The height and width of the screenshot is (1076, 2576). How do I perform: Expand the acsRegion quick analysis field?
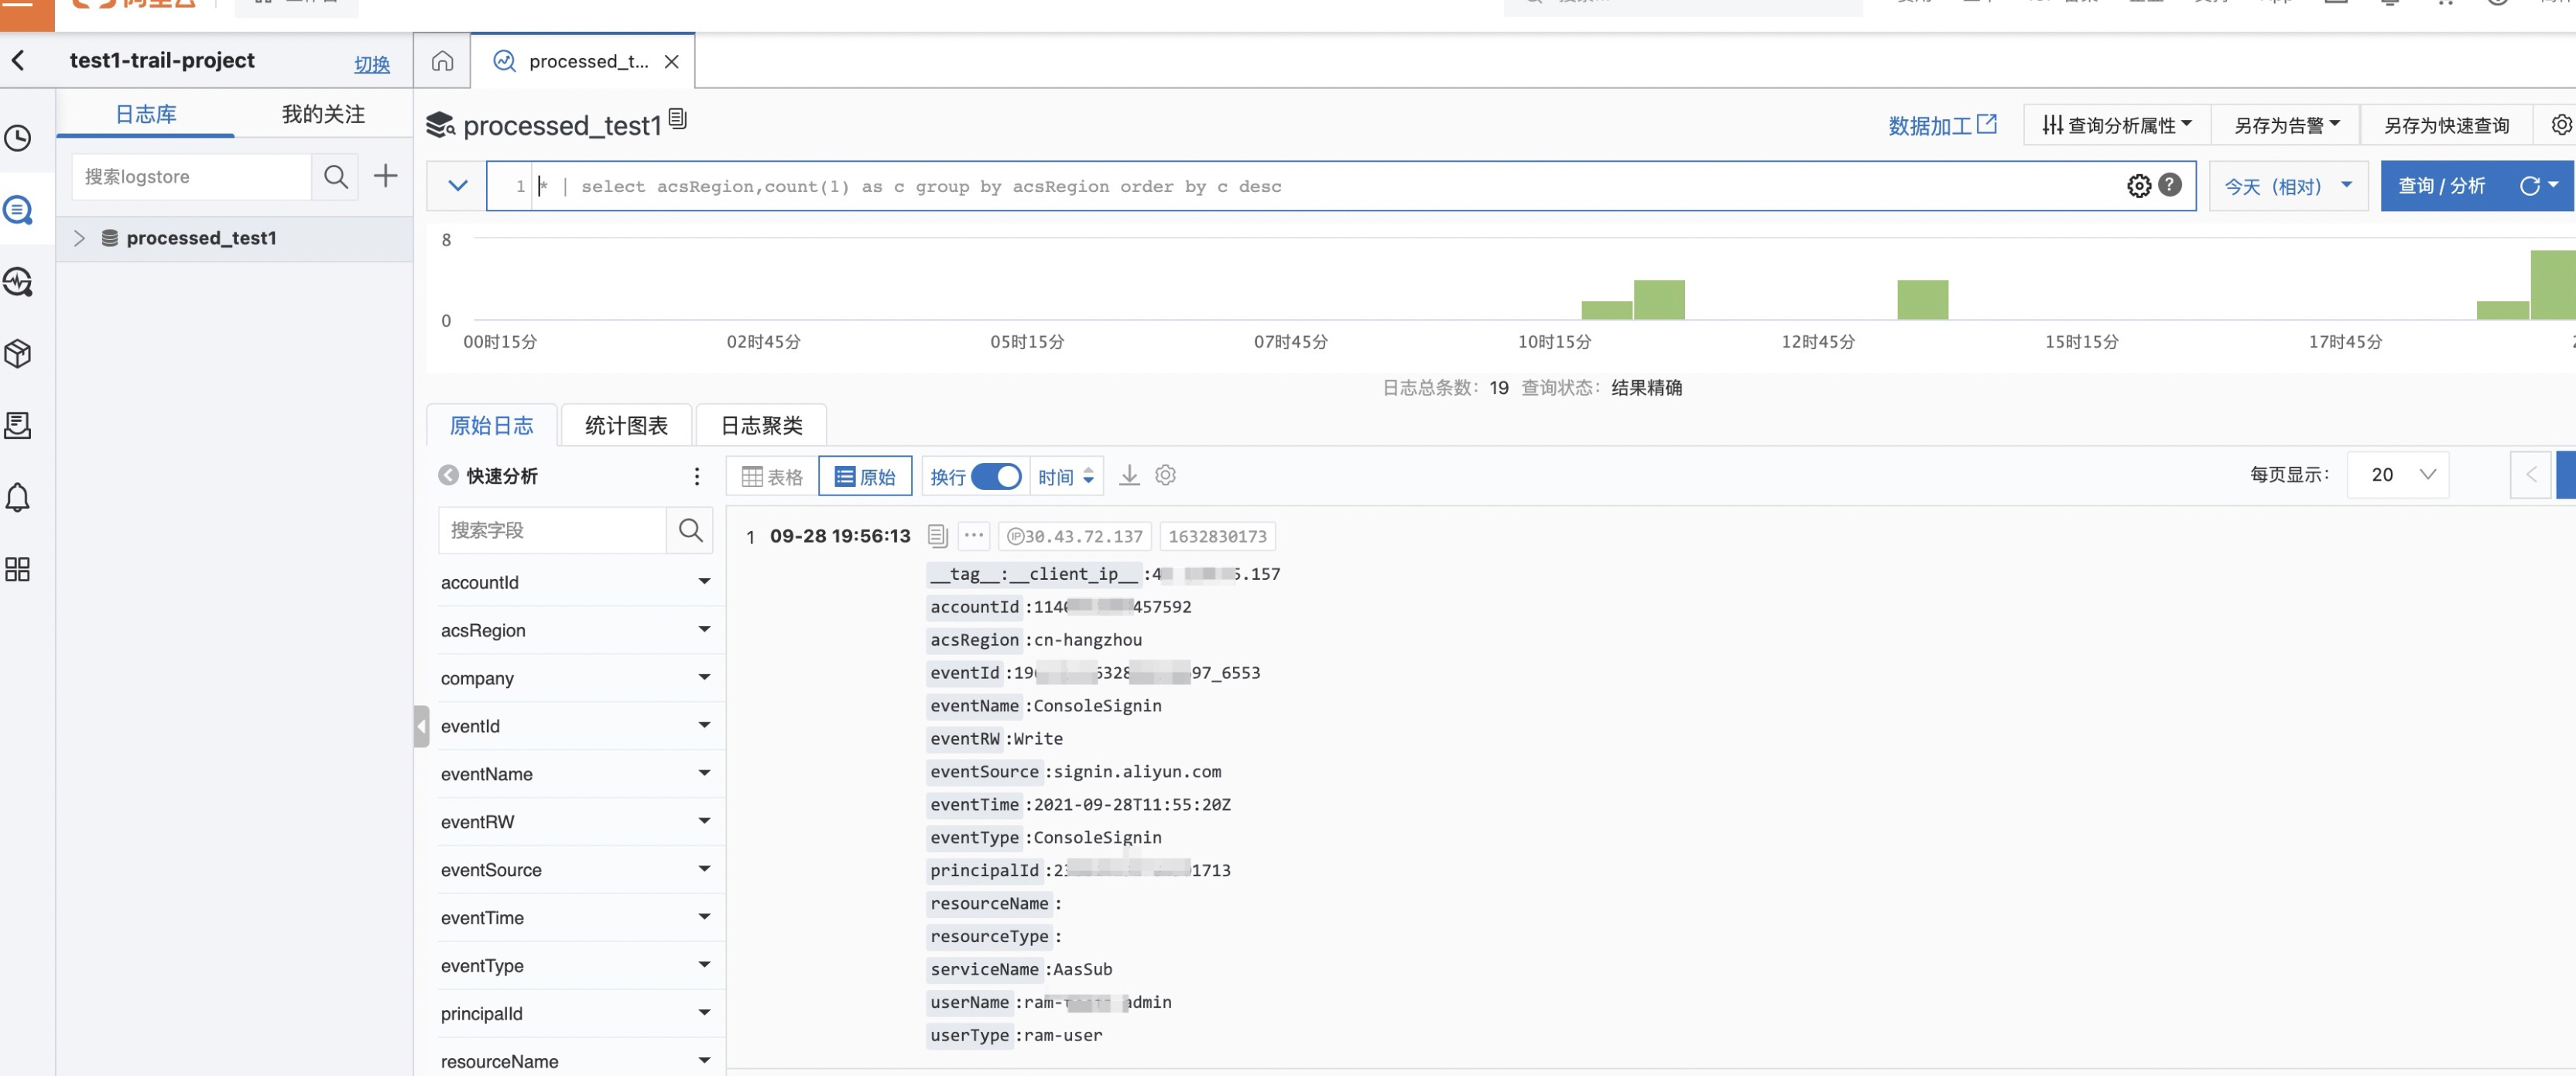click(704, 630)
